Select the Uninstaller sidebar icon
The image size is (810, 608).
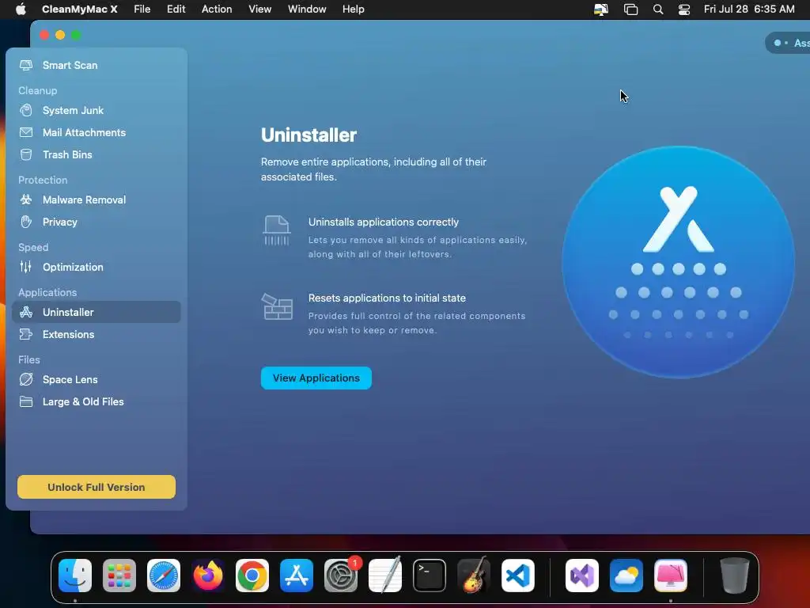coord(26,312)
